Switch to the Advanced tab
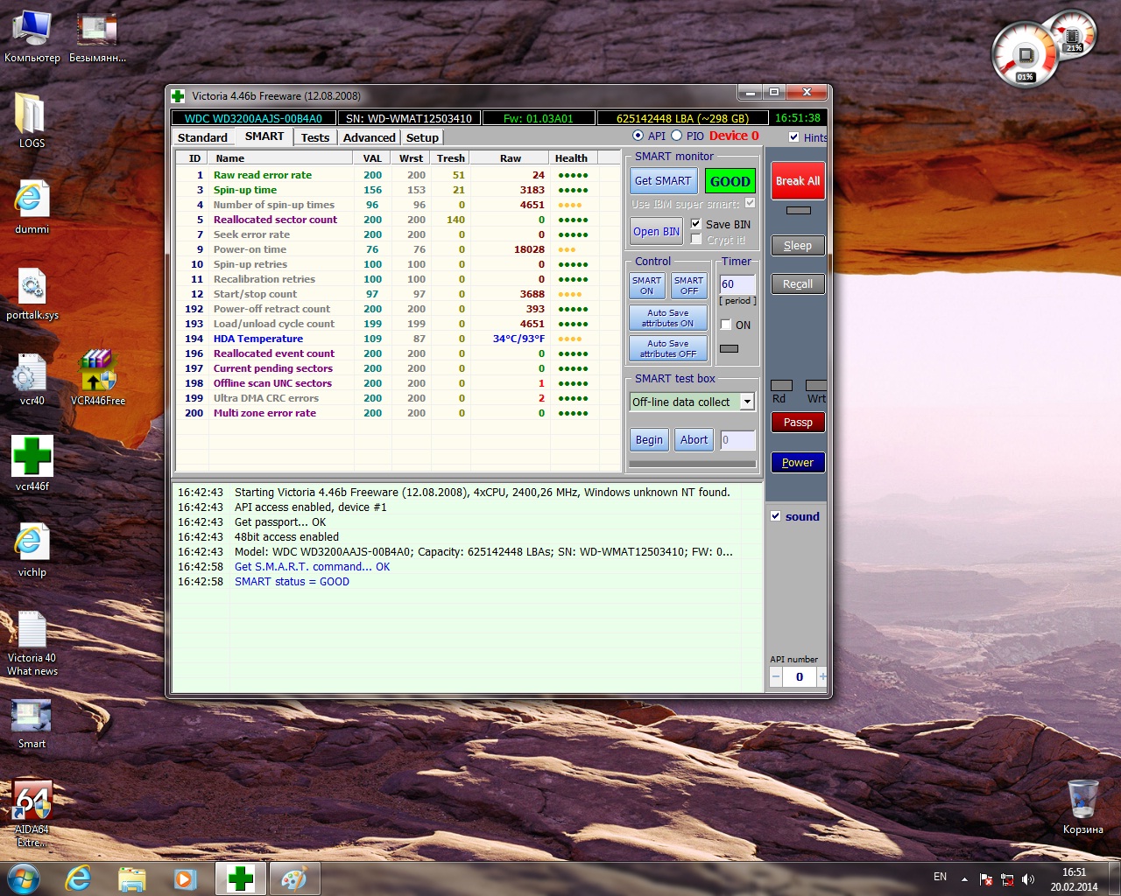Image resolution: width=1121 pixels, height=896 pixels. (370, 137)
